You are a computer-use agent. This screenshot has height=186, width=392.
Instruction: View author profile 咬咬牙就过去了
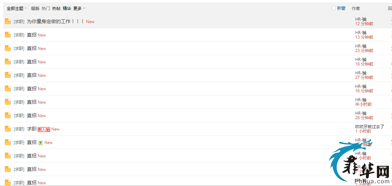370,127
